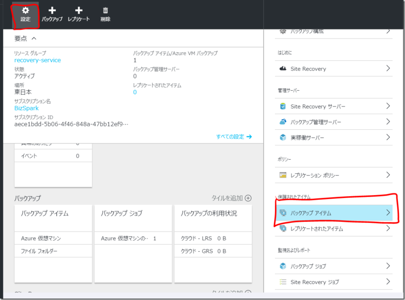Select the クラウド - GRS row

coord(213,251)
